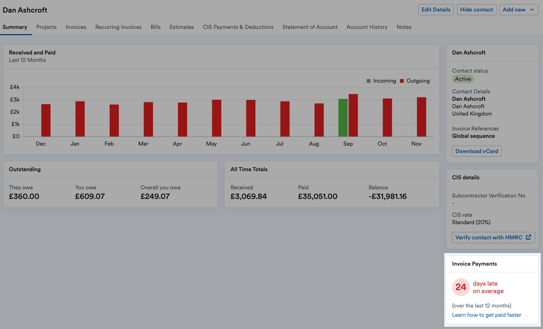Click the red Sep outgoing bar
The height and width of the screenshot is (329, 543).
pos(353,115)
